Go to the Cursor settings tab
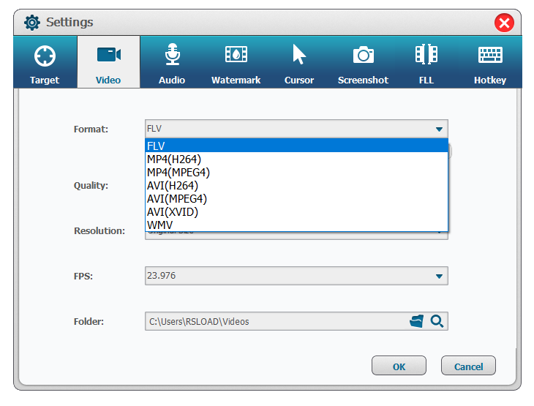This screenshot has height=406, width=534. pyautogui.click(x=299, y=62)
